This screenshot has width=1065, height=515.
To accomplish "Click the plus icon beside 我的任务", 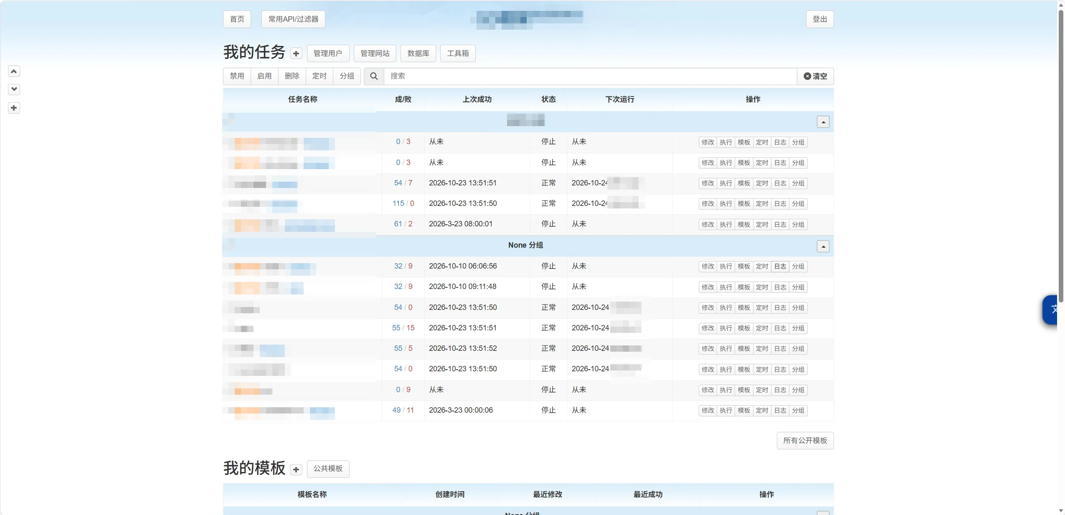I will tap(296, 53).
